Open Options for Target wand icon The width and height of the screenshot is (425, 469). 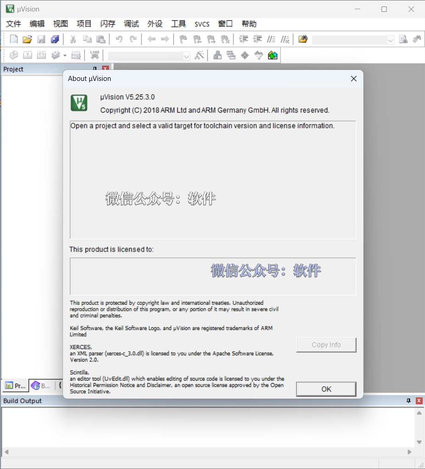point(199,55)
